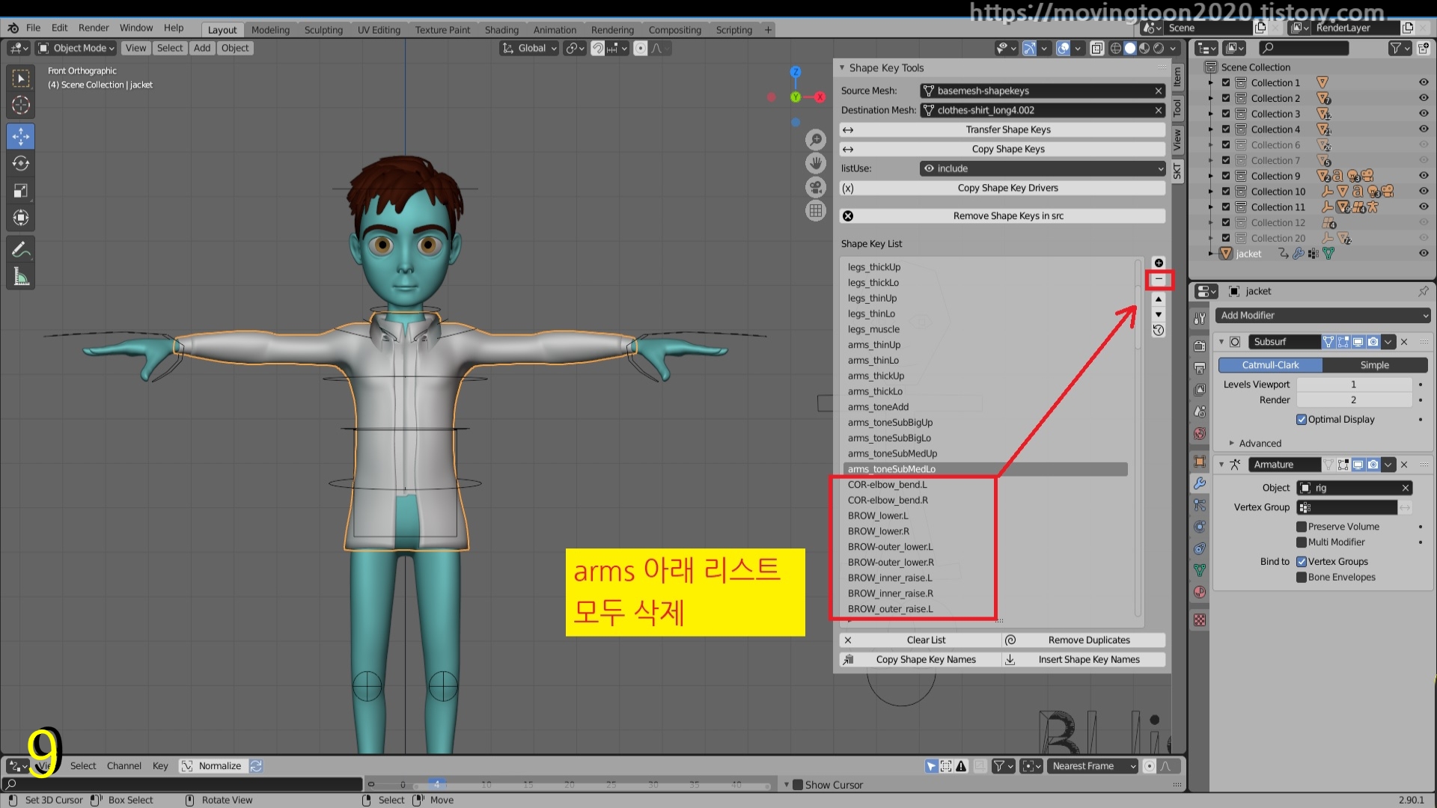Screen dimensions: 1437x808
Task: Remove selected shape key list item
Action: pos(1159,279)
